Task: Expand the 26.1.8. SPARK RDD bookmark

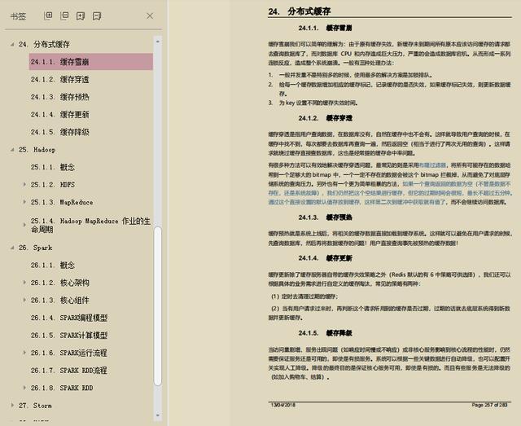Action: (24, 388)
